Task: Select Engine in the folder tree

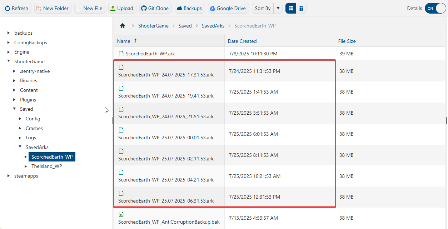Action: (22, 52)
